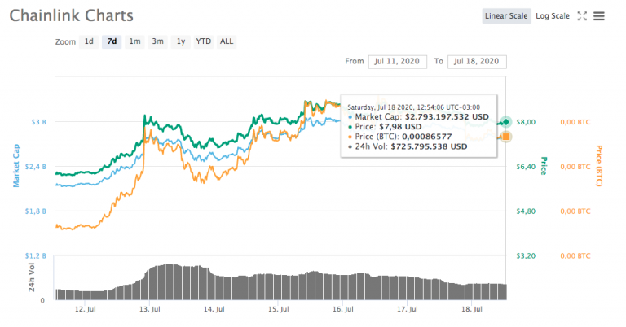Click the green Price axis label
This screenshot has width=626, height=327.
tap(544, 166)
